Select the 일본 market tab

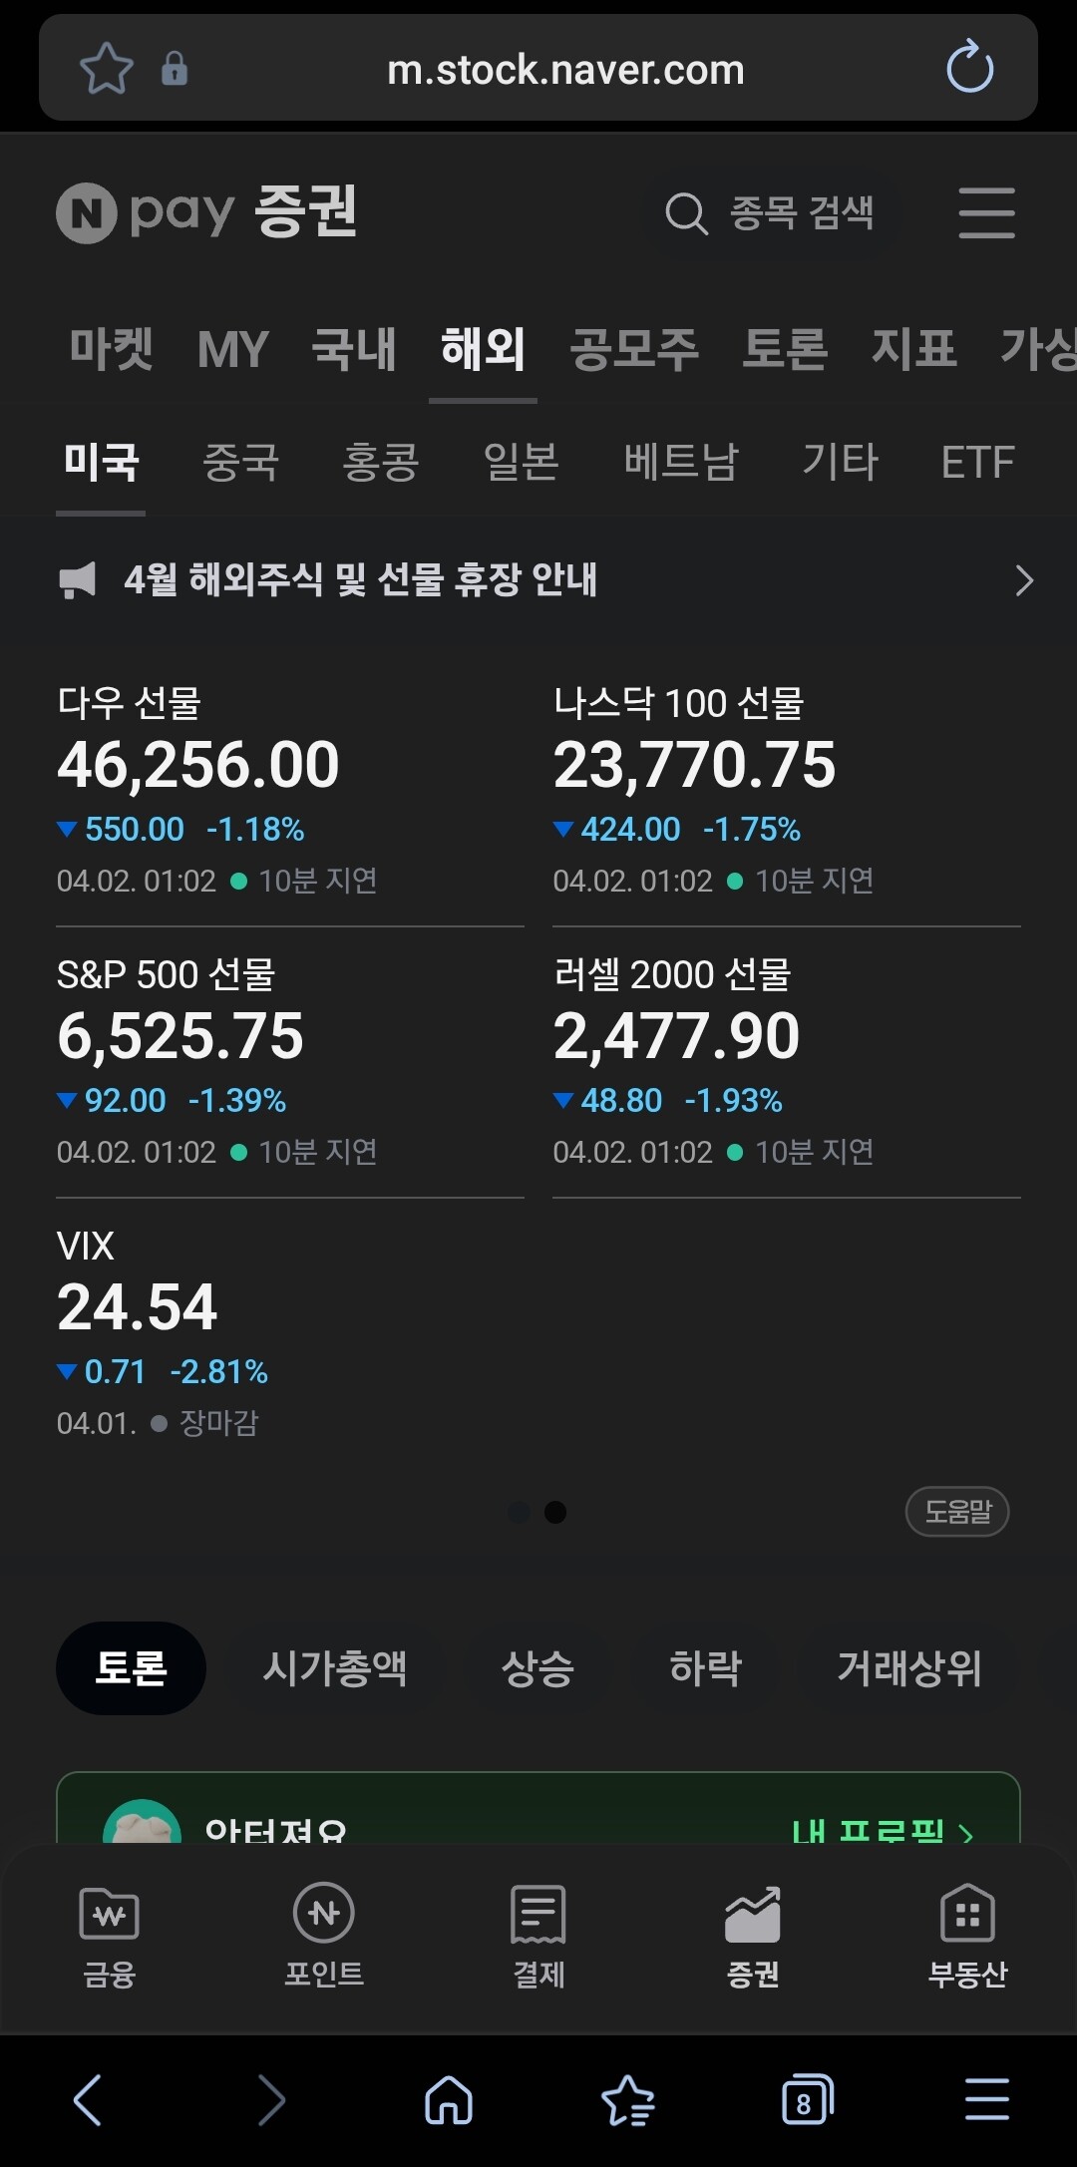point(521,462)
